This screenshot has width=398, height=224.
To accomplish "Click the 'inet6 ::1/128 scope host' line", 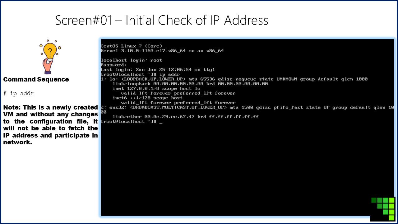I will tap(148, 98).
